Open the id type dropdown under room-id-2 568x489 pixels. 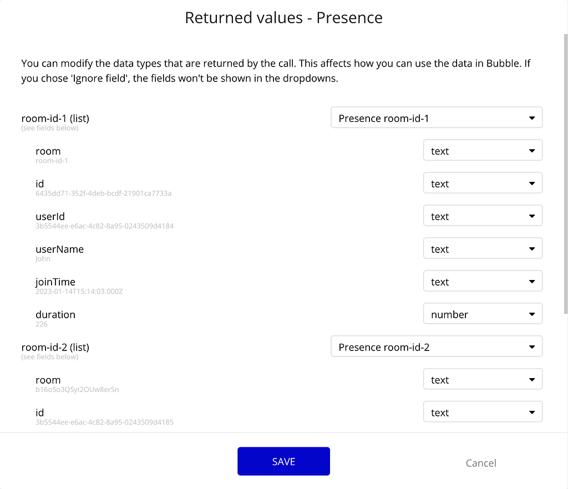click(x=483, y=412)
